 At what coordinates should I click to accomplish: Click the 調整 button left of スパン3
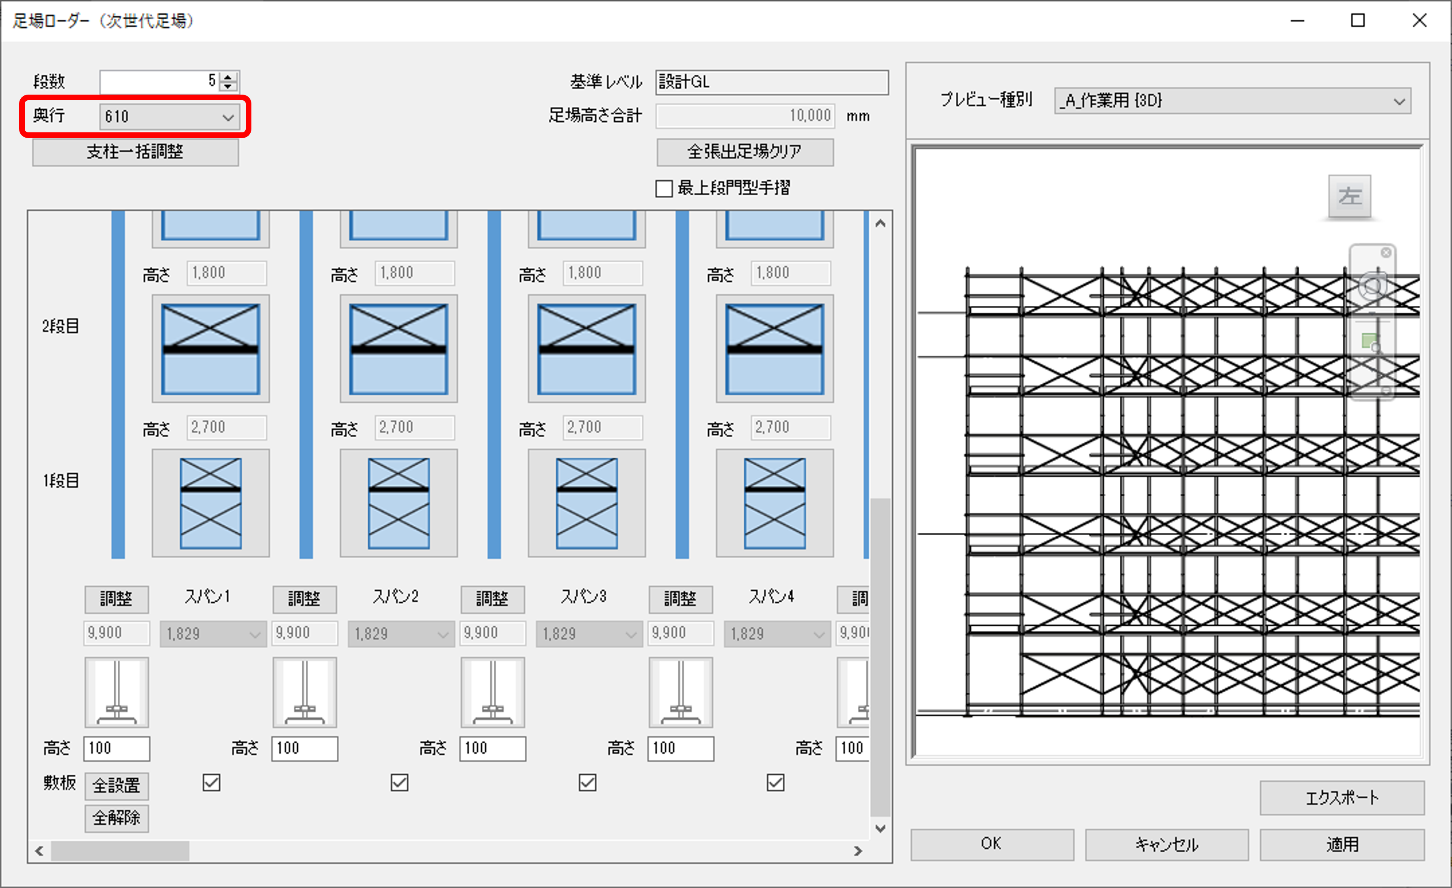point(493,599)
